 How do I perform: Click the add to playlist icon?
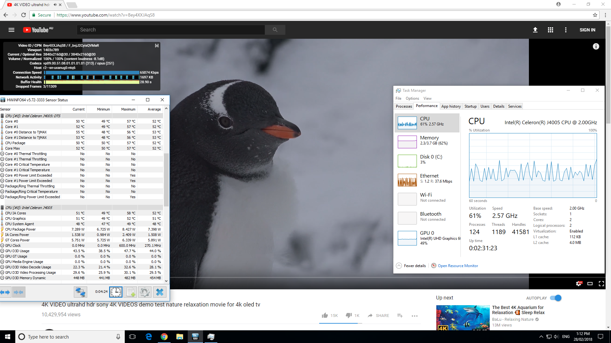400,315
